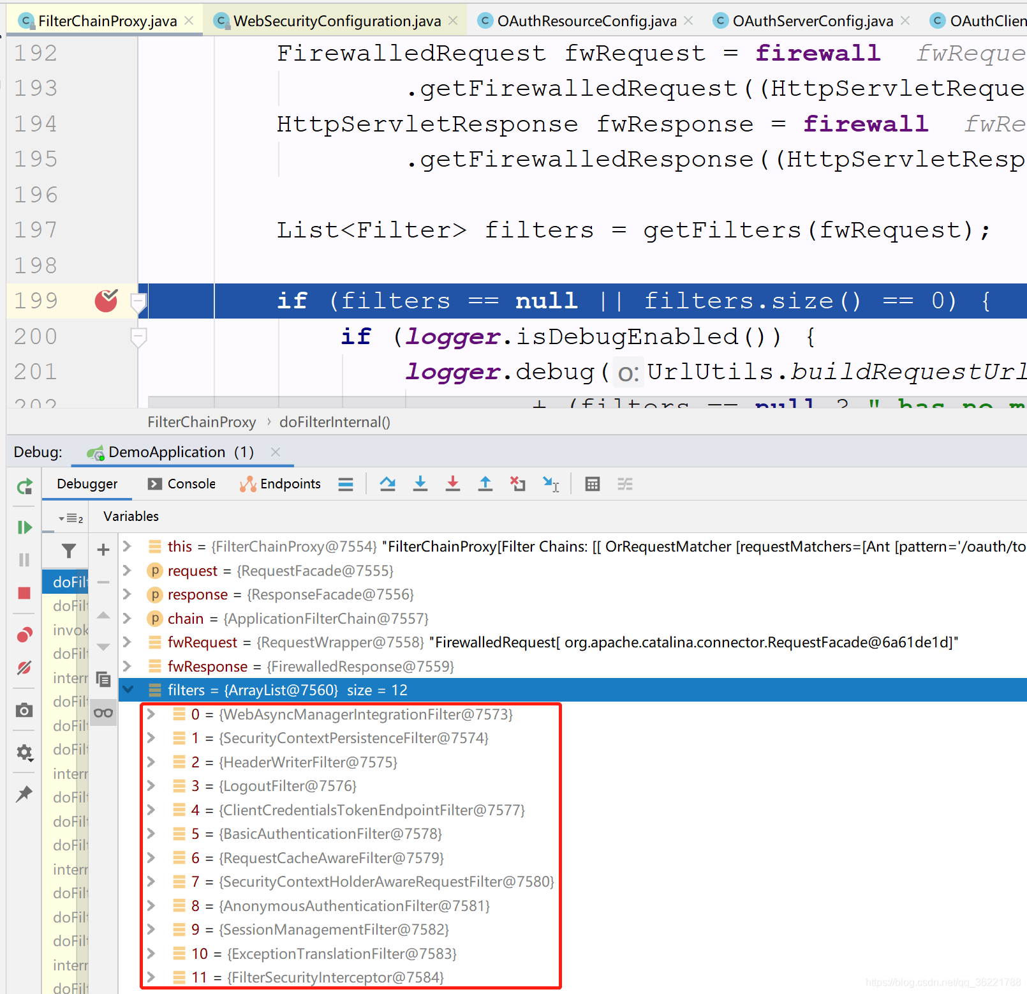
Task: Click the Step Over icon
Action: point(387,484)
